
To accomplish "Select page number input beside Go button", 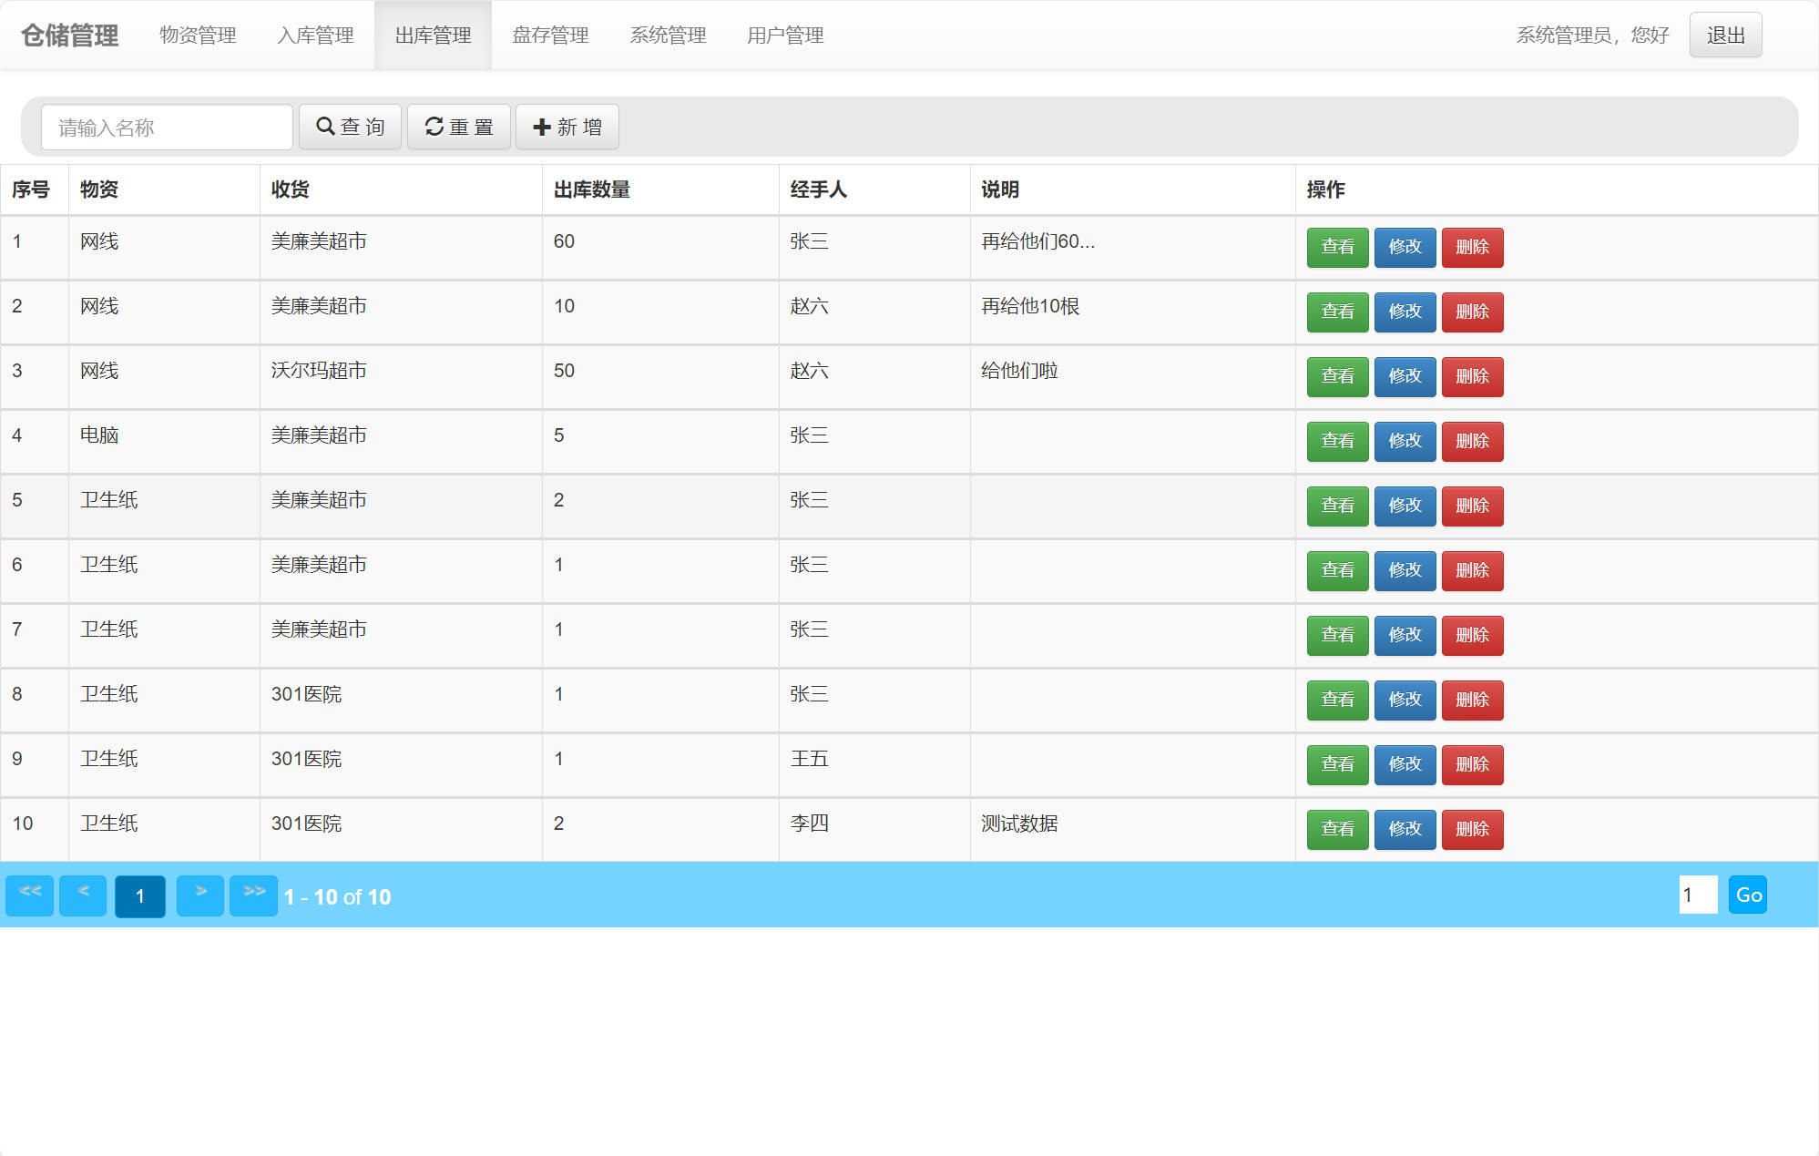I will pos(1697,895).
